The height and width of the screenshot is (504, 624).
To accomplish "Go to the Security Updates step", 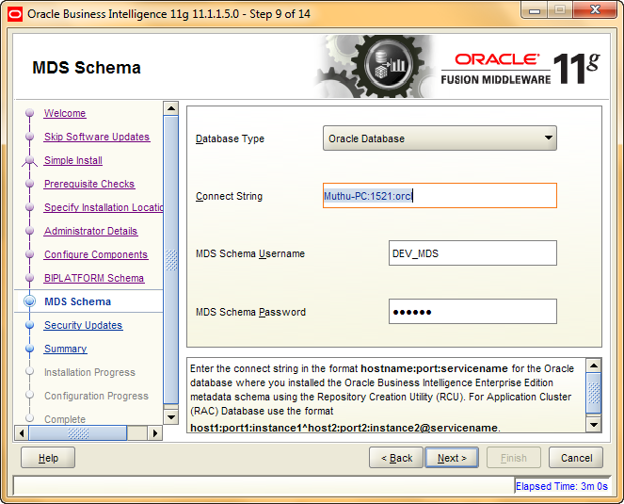I will click(x=83, y=325).
